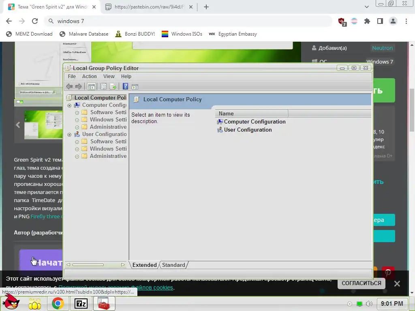Image resolution: width=415 pixels, height=311 pixels.
Task: Open Windows ISOs bookmark
Action: tap(182, 34)
